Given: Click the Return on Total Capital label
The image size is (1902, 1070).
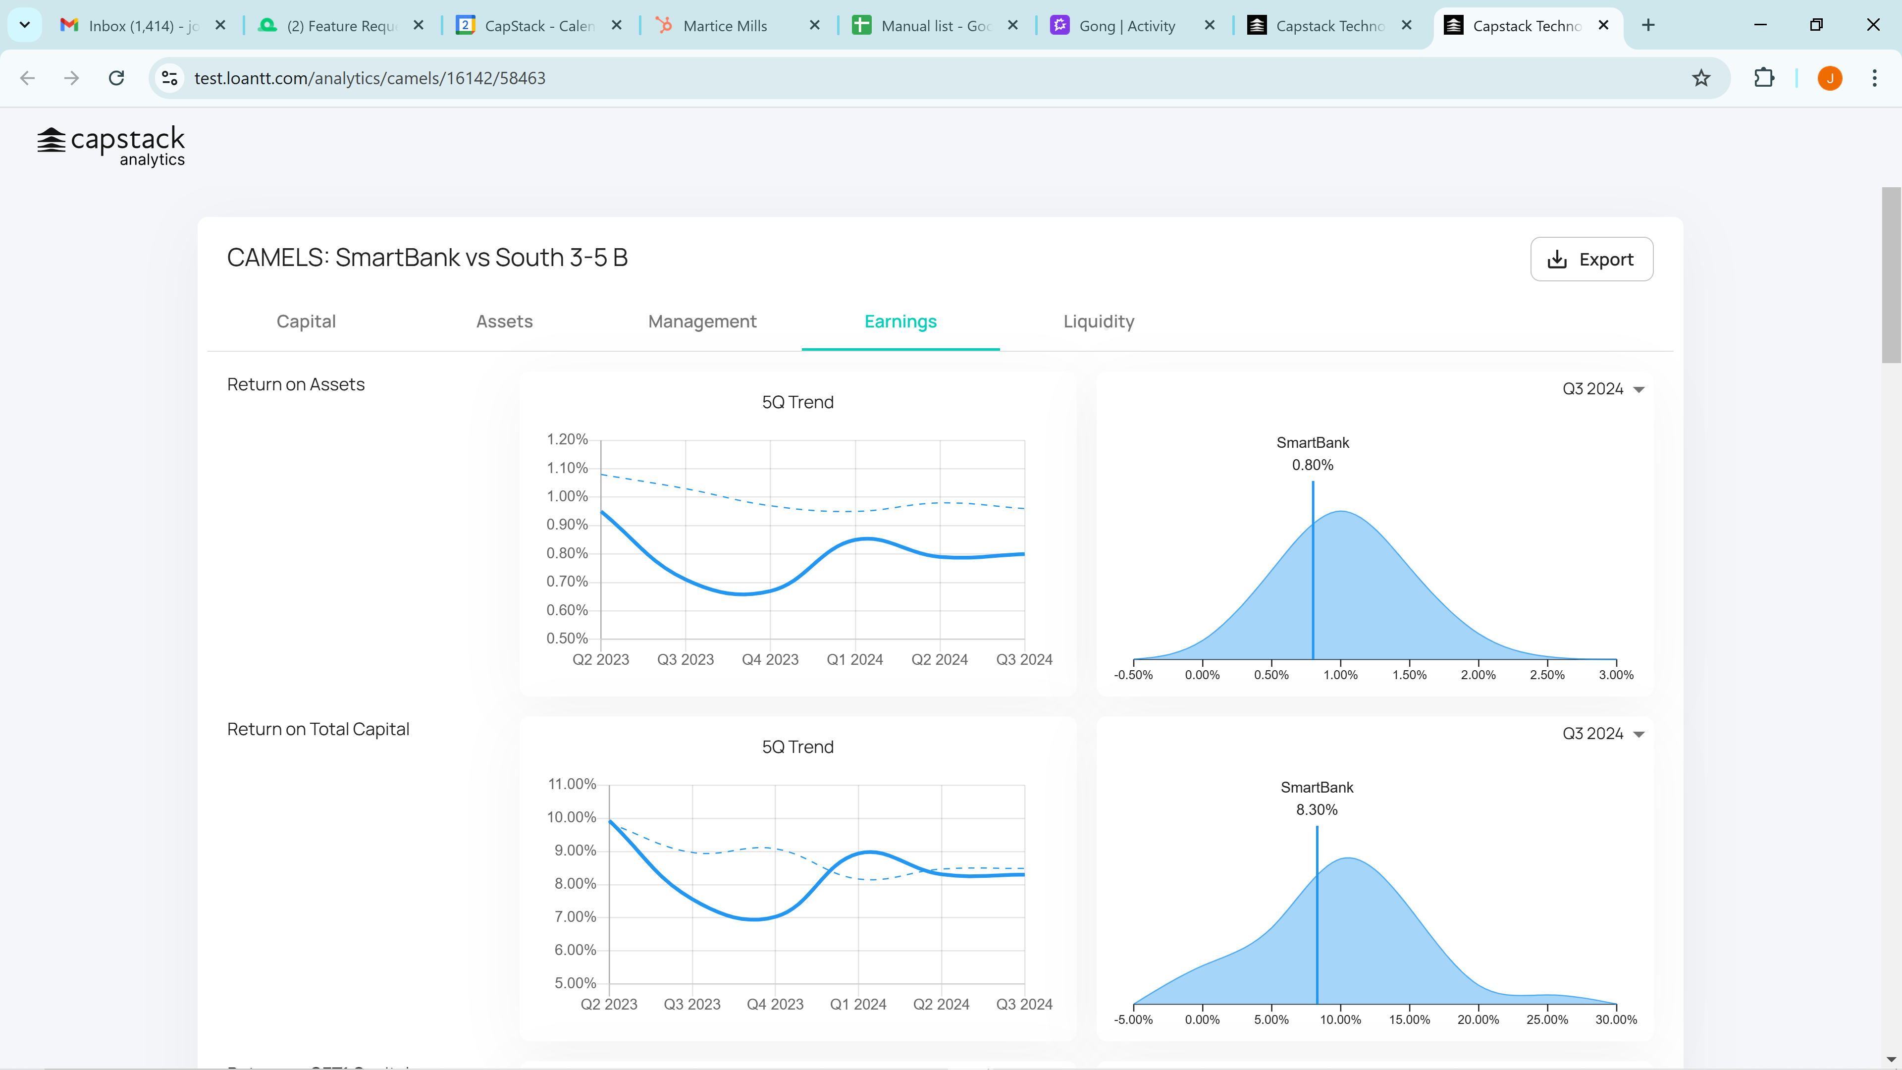Looking at the screenshot, I should coord(317,730).
